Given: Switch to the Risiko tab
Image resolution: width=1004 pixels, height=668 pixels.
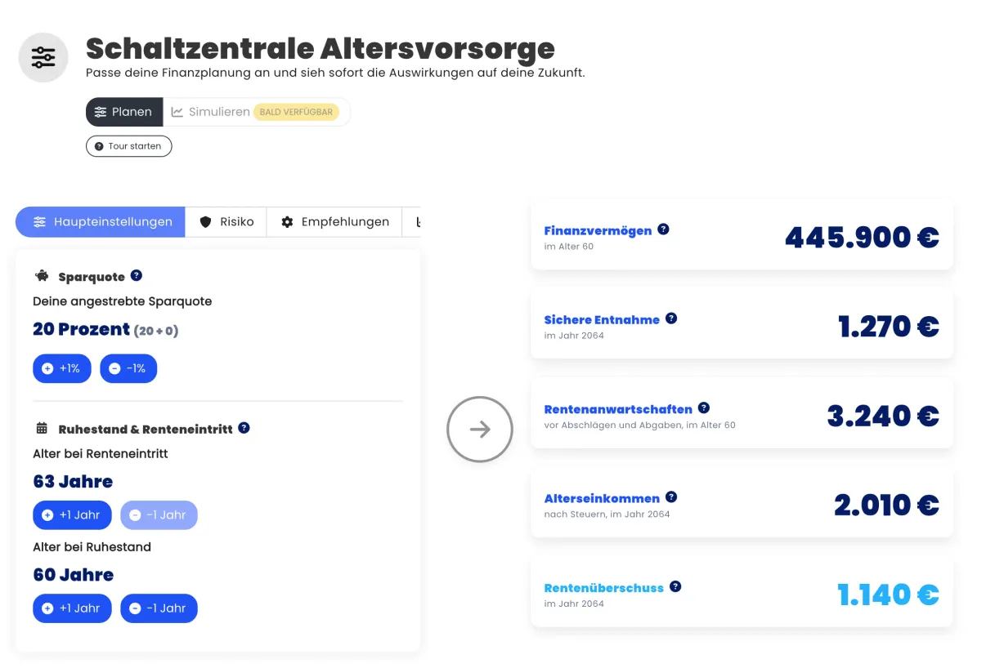Looking at the screenshot, I should (x=226, y=221).
